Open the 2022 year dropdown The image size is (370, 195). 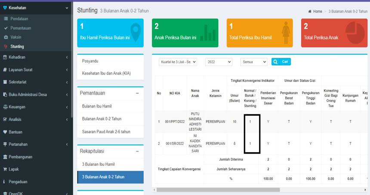tap(219, 62)
